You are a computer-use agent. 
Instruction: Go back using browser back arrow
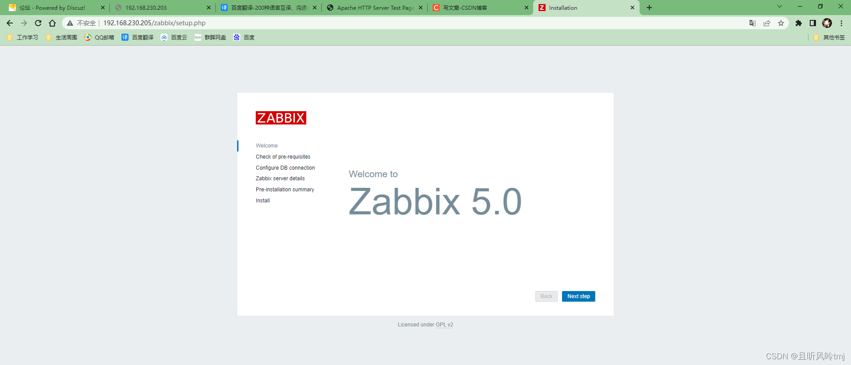(x=10, y=23)
